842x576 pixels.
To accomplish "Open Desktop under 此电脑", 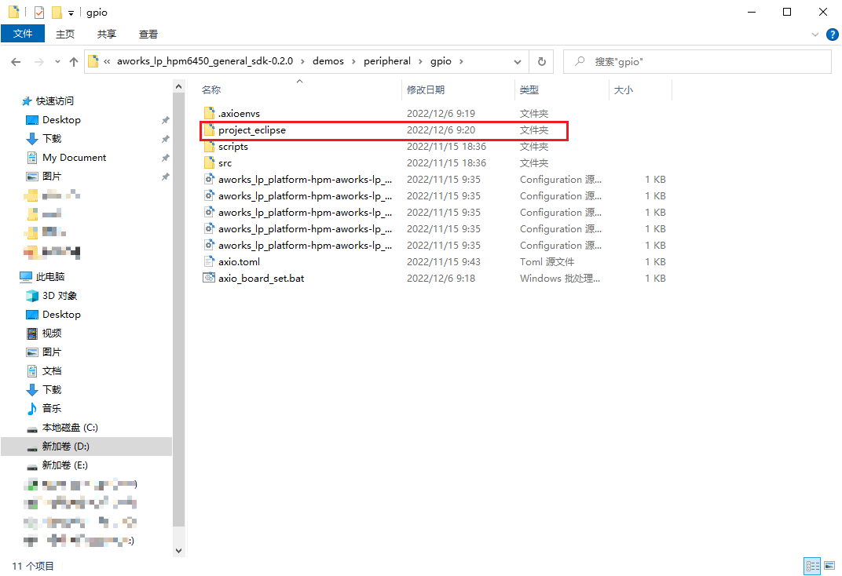I will tap(61, 314).
